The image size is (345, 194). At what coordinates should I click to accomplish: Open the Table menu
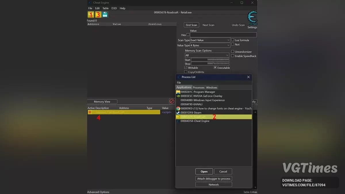(106, 8)
